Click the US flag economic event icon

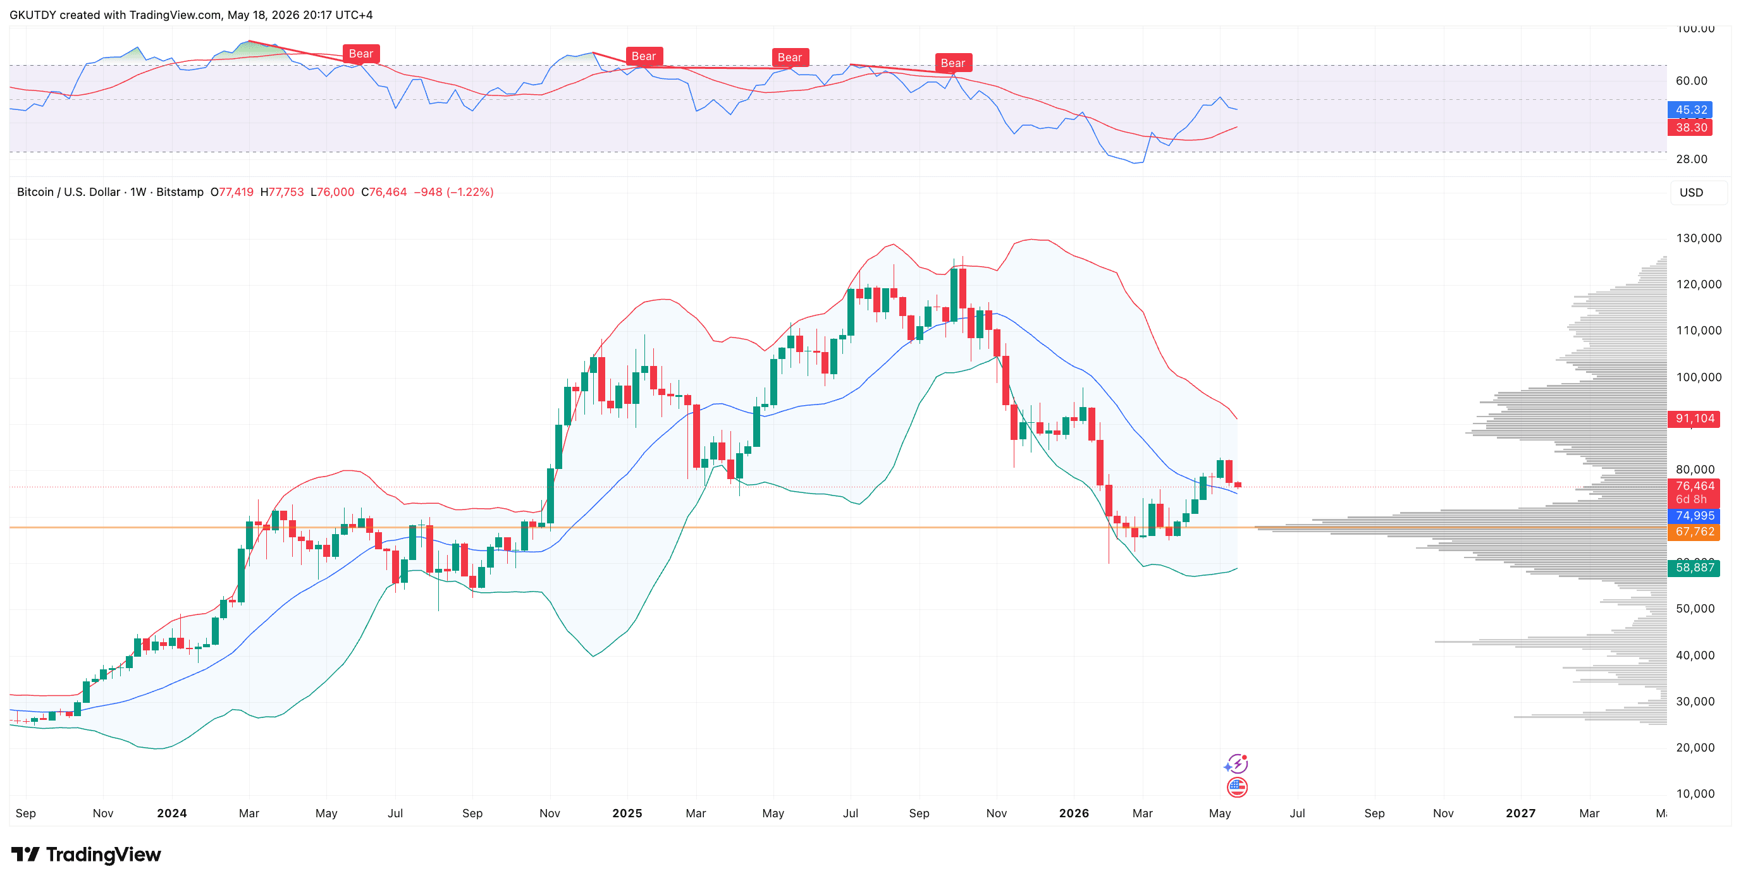[x=1237, y=787]
